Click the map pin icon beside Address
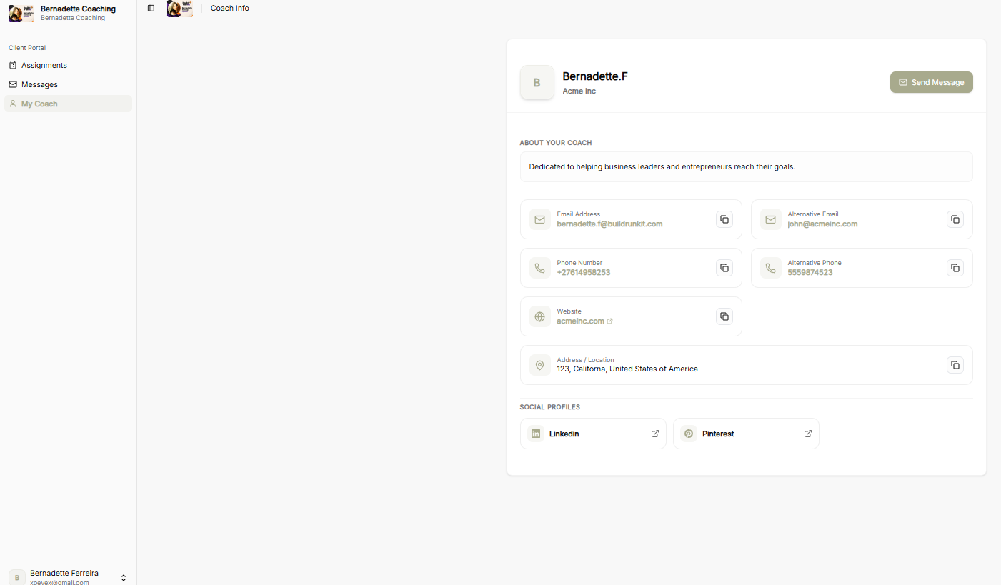 [x=540, y=365]
